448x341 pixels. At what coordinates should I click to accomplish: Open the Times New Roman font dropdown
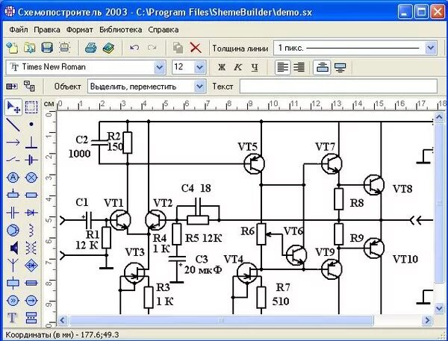159,67
